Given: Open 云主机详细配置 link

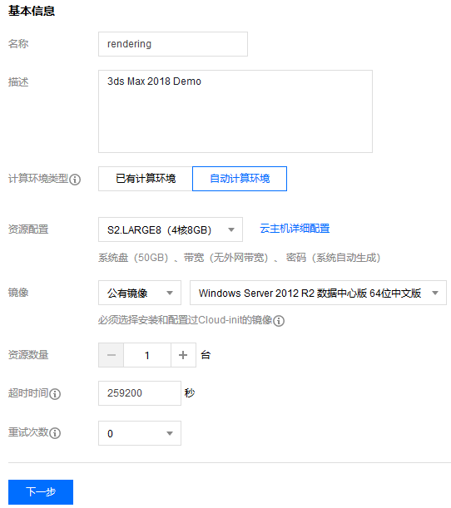Looking at the screenshot, I should (295, 229).
